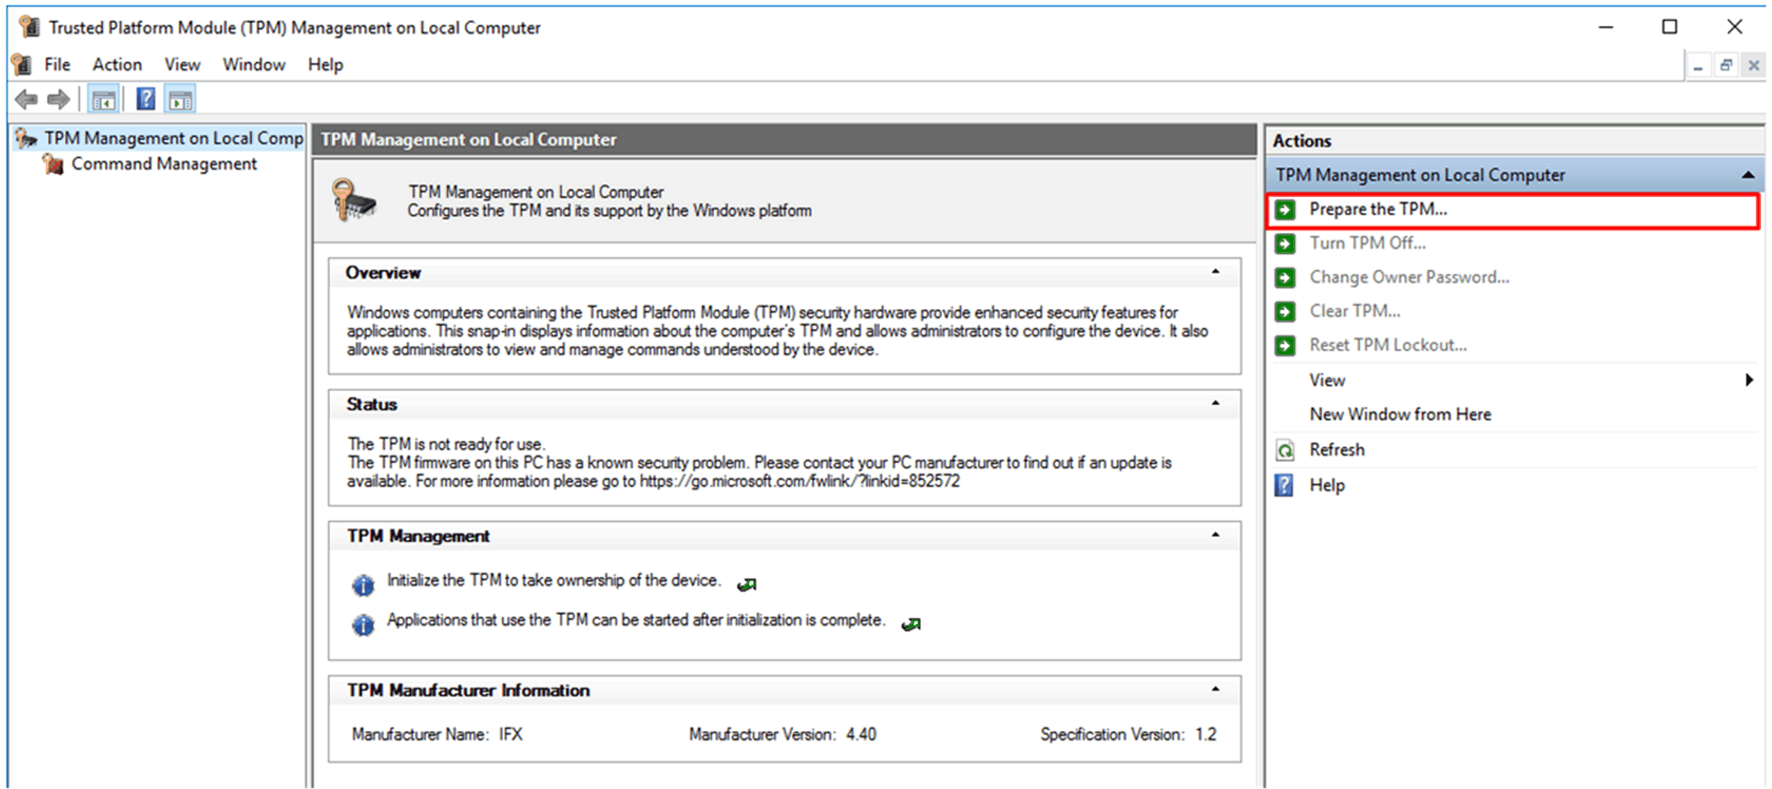
Task: Click green arrow beside Applications that use TPM
Action: pyautogui.click(x=911, y=624)
